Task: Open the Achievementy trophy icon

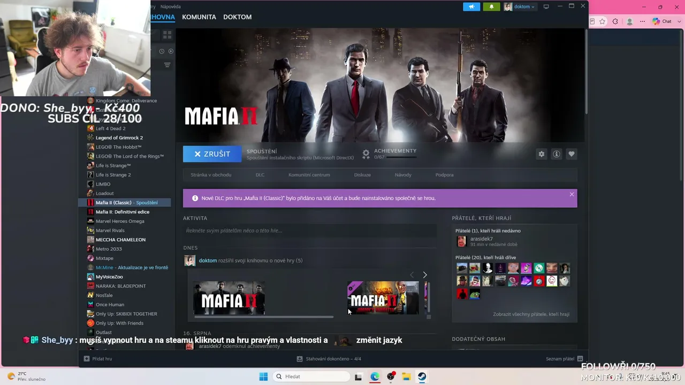Action: pyautogui.click(x=366, y=154)
